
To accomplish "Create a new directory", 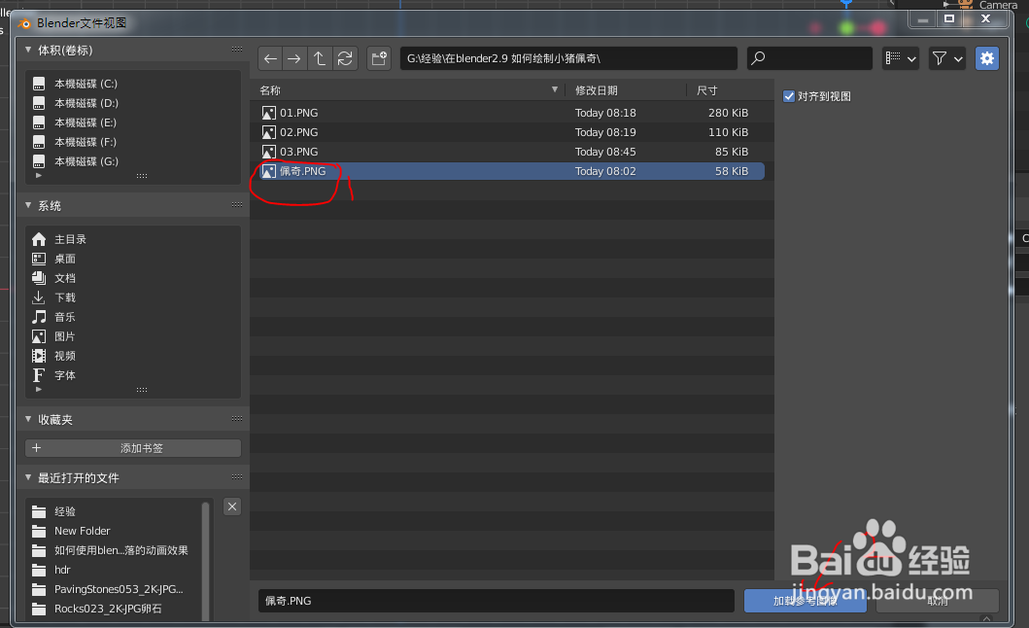I will pos(379,58).
